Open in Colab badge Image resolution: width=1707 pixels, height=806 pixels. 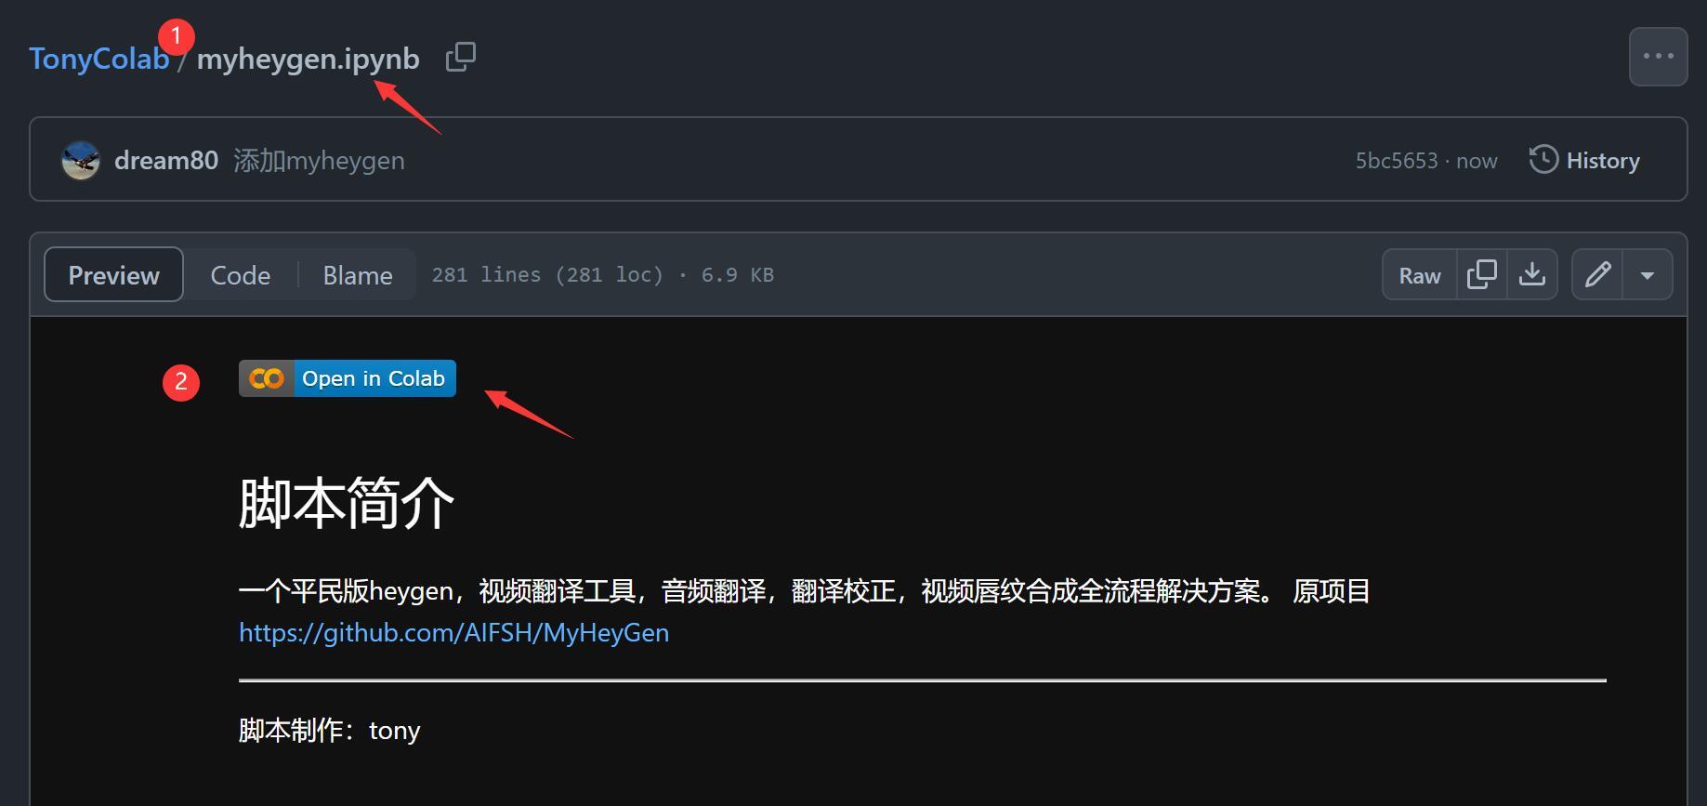point(348,378)
